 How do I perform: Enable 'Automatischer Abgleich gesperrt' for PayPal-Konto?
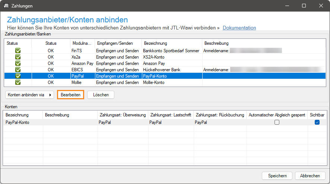click(277, 122)
